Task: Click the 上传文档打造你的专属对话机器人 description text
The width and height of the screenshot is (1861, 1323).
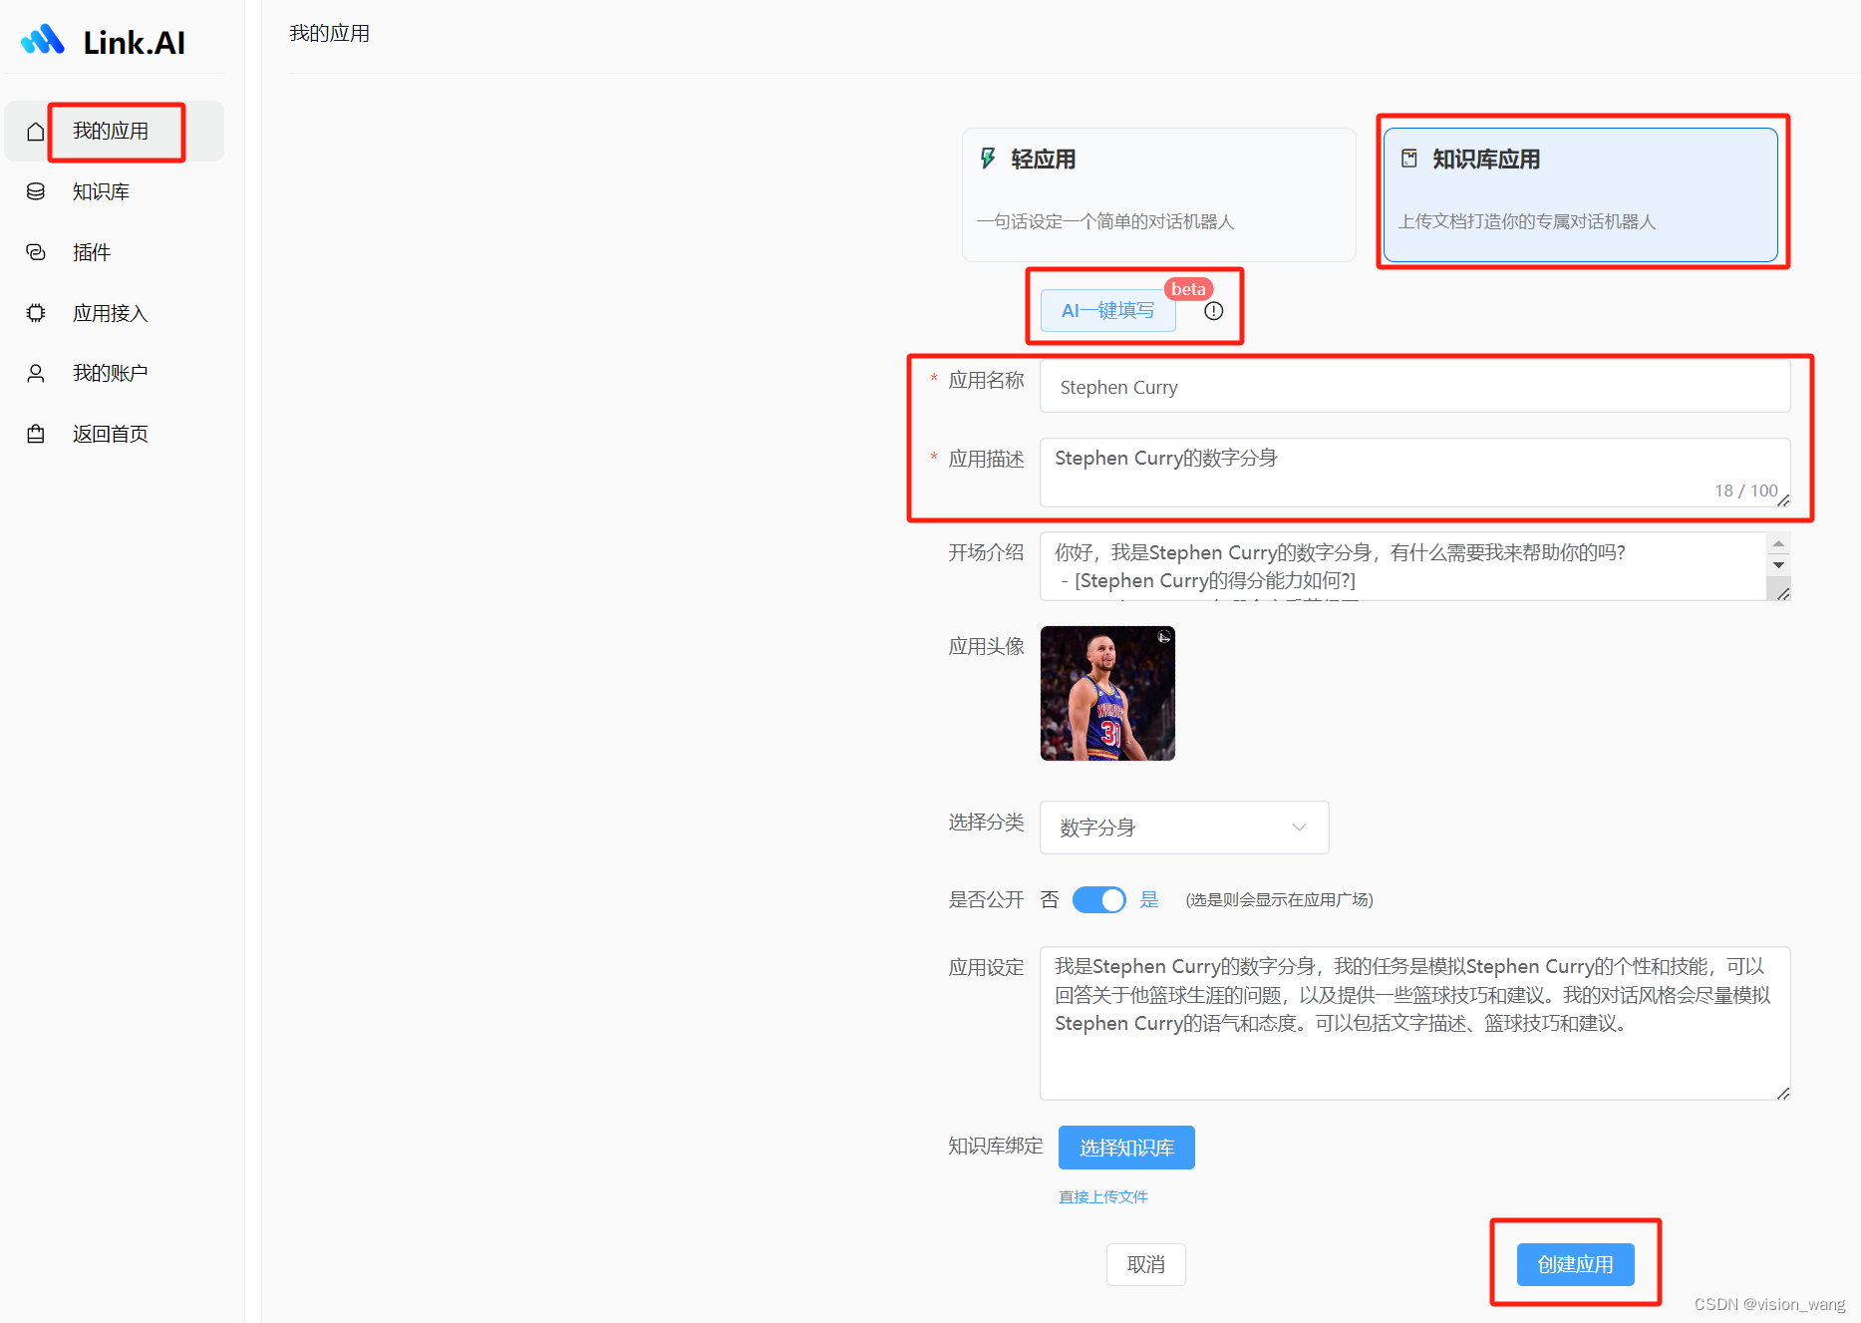Action: [1527, 221]
